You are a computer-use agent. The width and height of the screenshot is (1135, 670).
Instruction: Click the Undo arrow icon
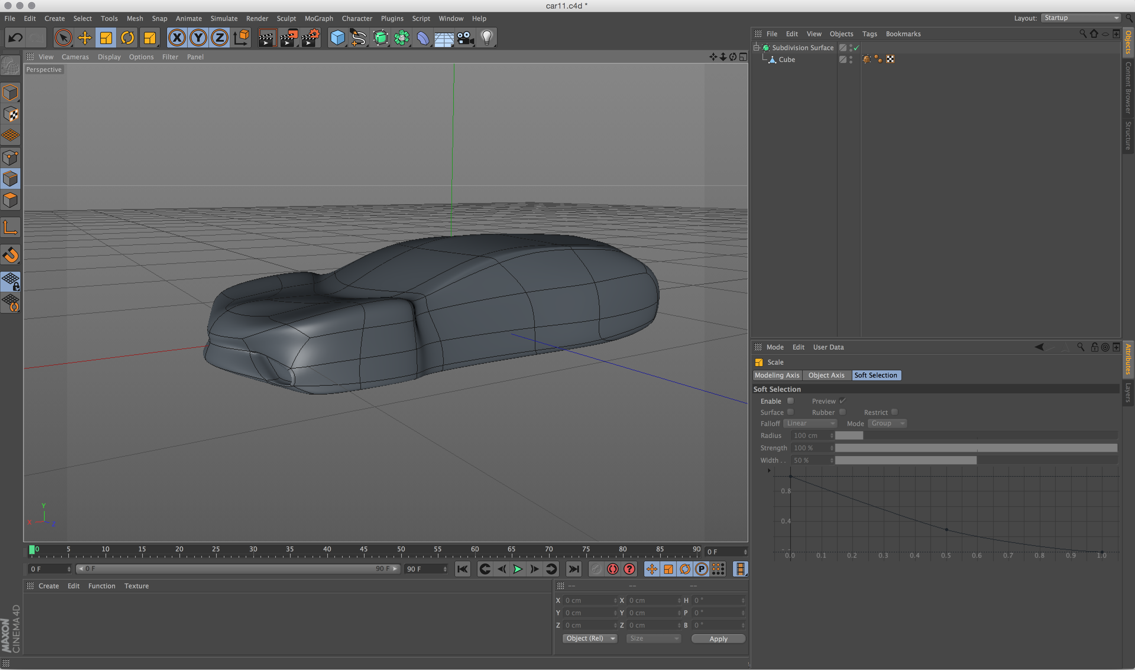(16, 38)
